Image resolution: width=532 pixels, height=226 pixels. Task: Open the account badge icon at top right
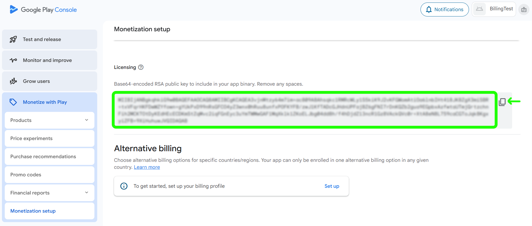coord(524,10)
